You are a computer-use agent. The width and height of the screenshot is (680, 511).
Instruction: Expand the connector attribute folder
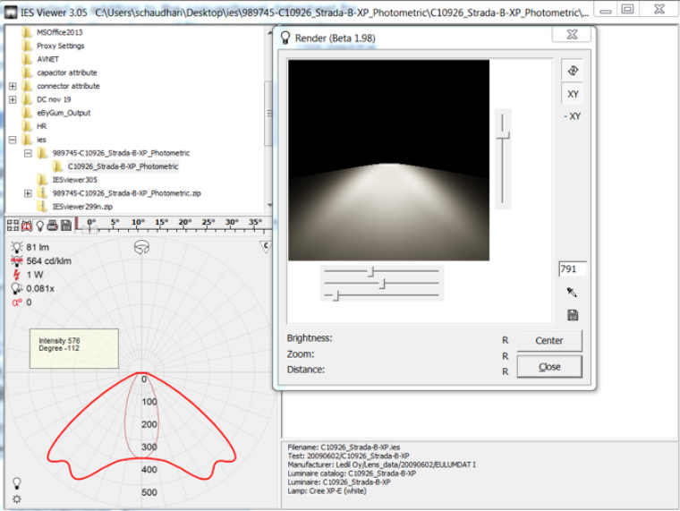[13, 86]
